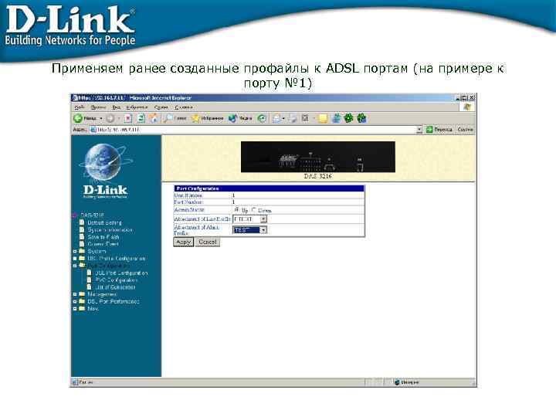Open the Back button history dropdown arrow

click(x=101, y=118)
